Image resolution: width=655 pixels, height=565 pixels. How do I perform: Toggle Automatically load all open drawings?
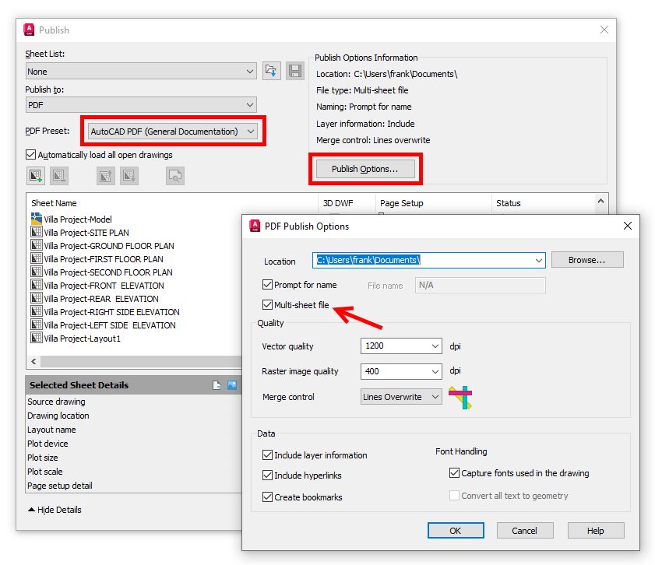[x=30, y=155]
